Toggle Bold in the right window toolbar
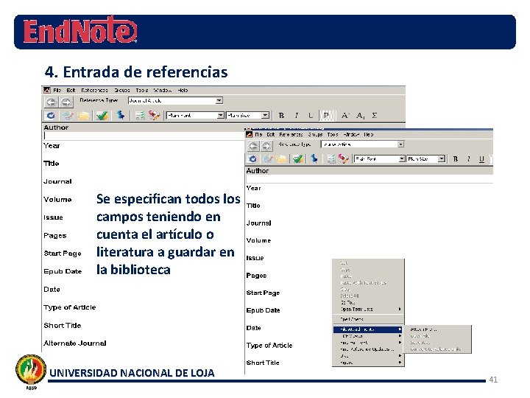Screen dimensions: 530x398 click(x=456, y=158)
